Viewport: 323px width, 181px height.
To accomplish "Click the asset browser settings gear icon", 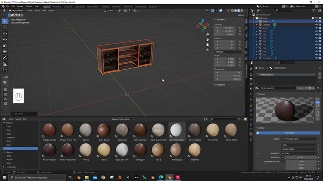I will coord(245,119).
